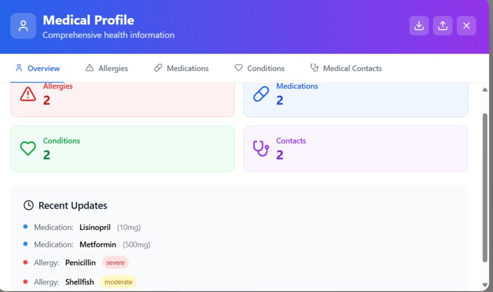This screenshot has width=493, height=292.
Task: Click the '(10mg)' dosage text
Action: [x=129, y=227]
